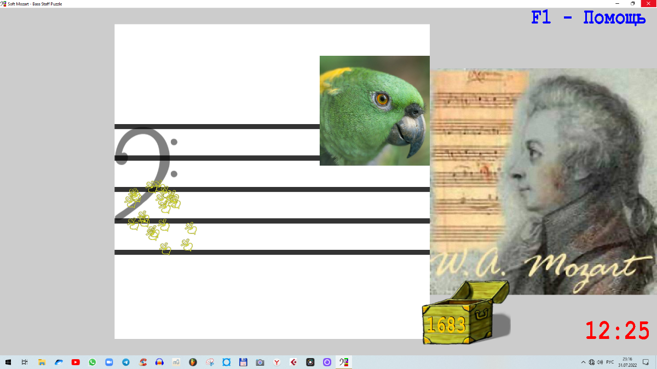This screenshot has height=369, width=657.
Task: Open the blue floppy disk taskbar app
Action: tap(243, 362)
